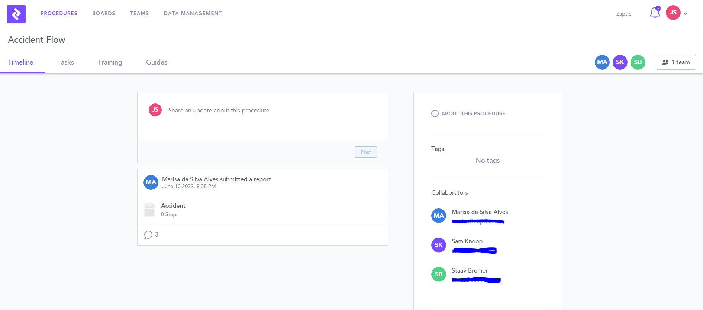Open the Procedures menu
Image resolution: width=703 pixels, height=310 pixels.
pyautogui.click(x=59, y=13)
